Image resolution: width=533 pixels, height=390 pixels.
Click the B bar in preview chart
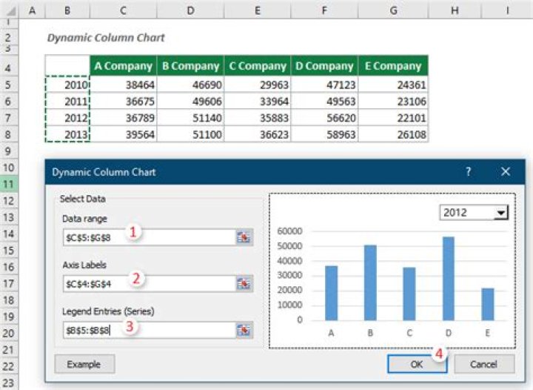click(x=370, y=282)
